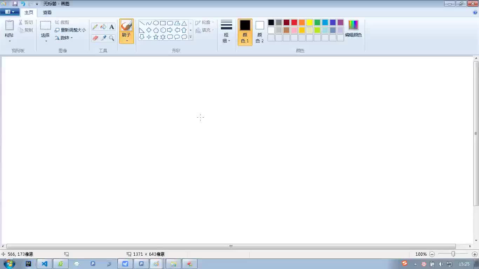Choose the Curve shape
479x269 pixels.
click(x=149, y=23)
